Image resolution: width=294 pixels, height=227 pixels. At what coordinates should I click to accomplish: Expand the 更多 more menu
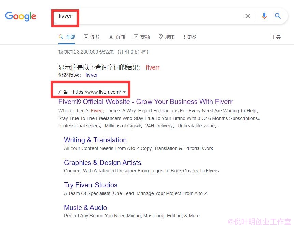tap(190, 37)
